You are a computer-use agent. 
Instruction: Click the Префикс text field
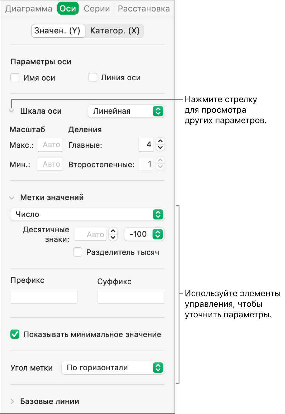pyautogui.click(x=44, y=296)
